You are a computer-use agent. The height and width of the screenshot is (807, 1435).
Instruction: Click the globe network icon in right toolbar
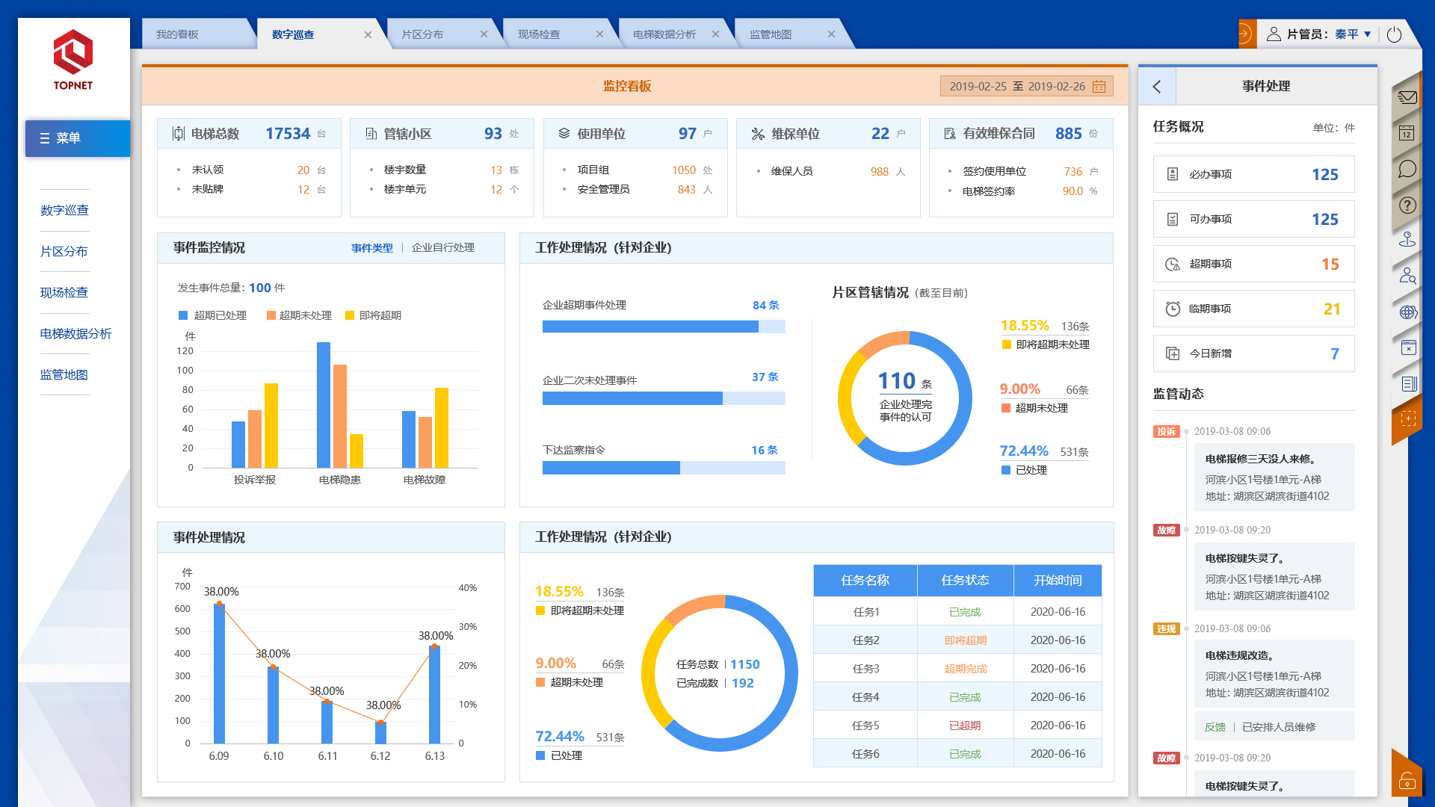point(1408,312)
